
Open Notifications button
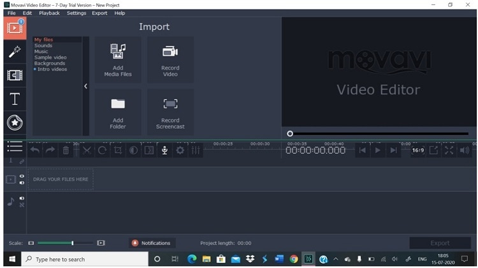[x=152, y=243]
